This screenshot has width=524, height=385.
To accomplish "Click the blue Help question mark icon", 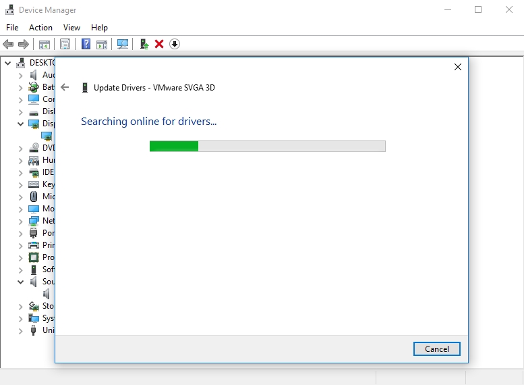I will [x=86, y=44].
